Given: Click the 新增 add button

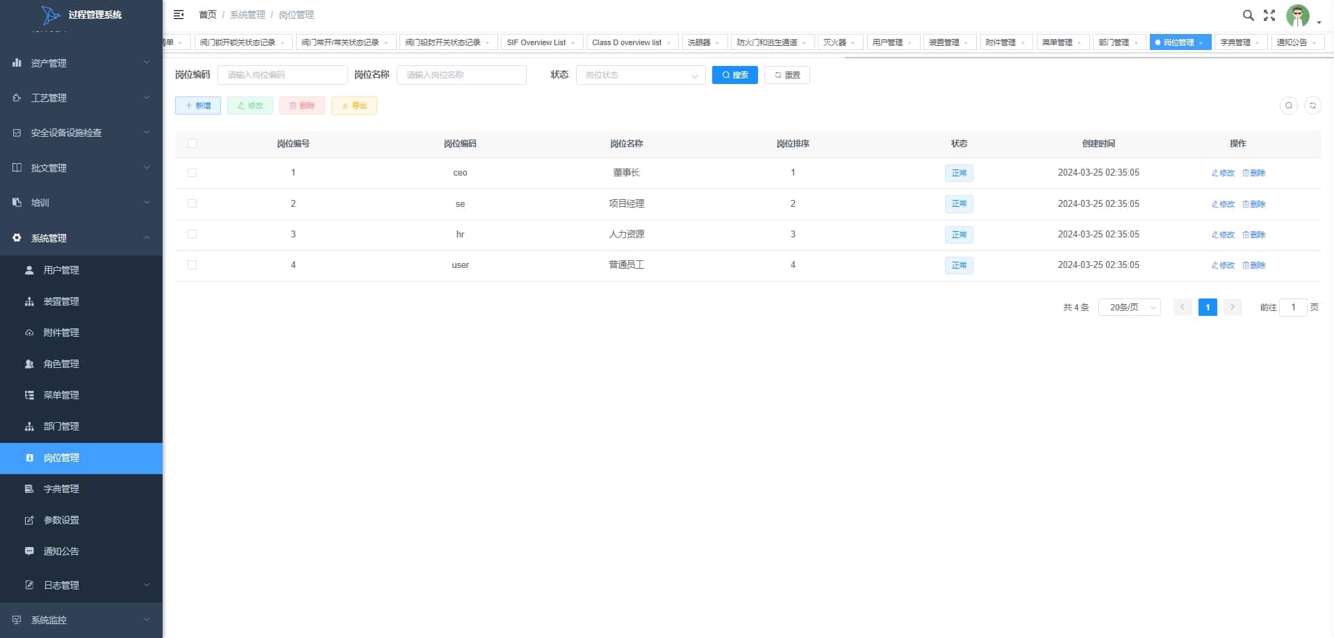Looking at the screenshot, I should click(198, 106).
